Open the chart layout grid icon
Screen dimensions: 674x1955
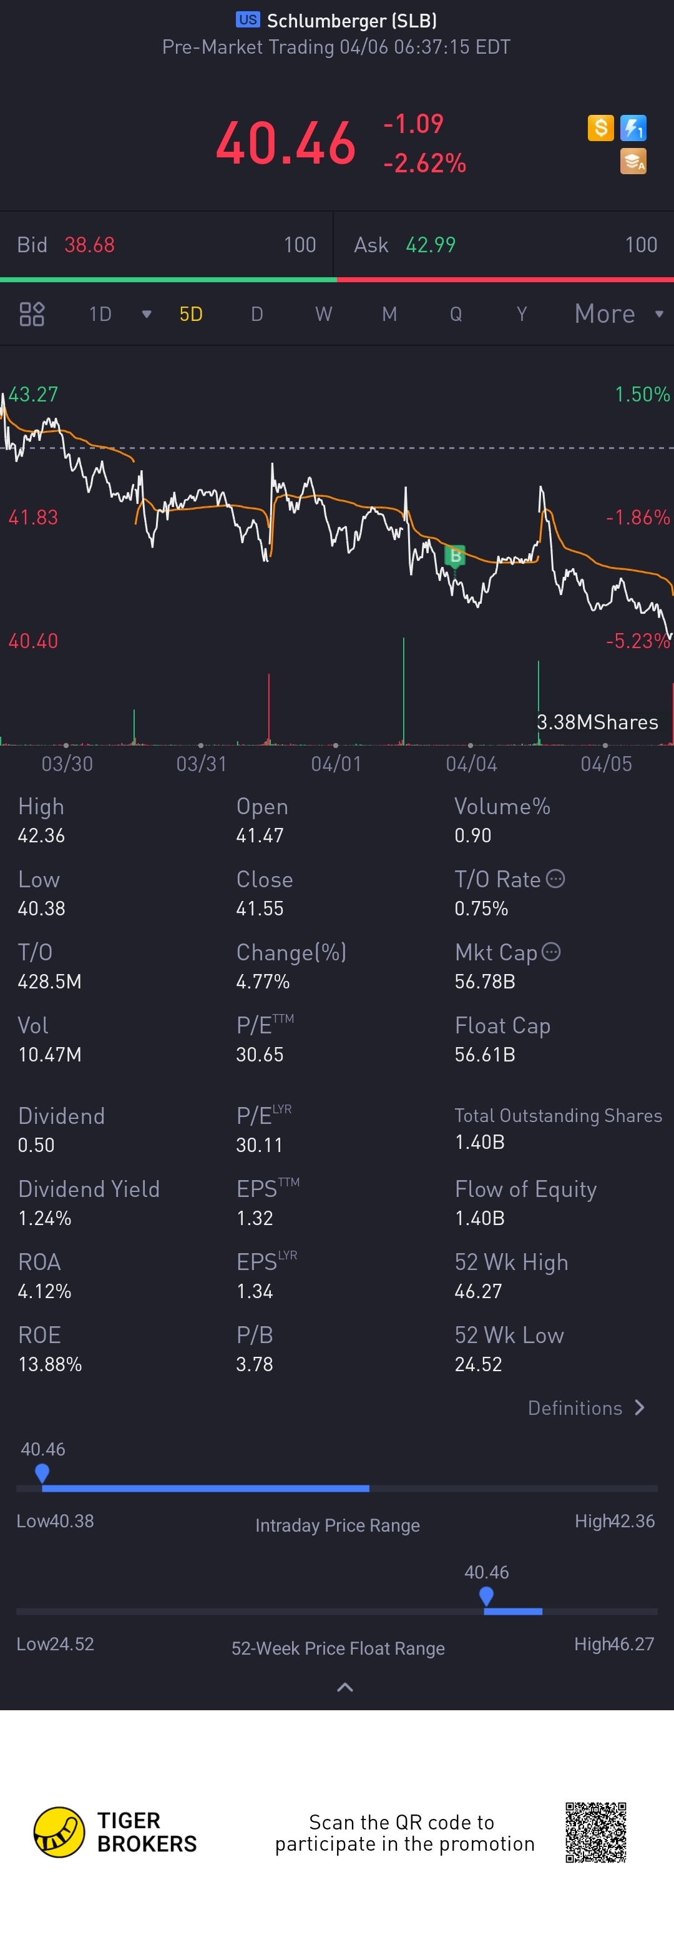32,313
